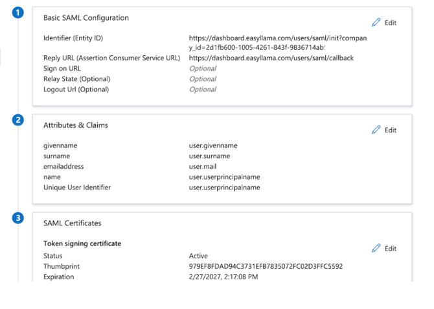The height and width of the screenshot is (309, 434).
Task: Click the Unique User Identifier claim value
Action: click(224, 188)
